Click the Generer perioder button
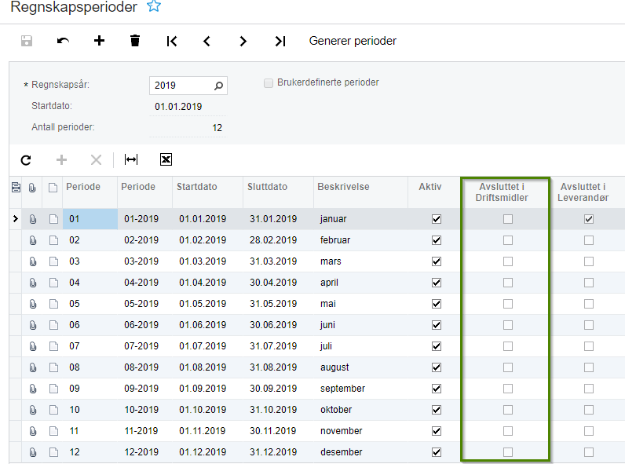This screenshot has height=464, width=625. pos(353,41)
